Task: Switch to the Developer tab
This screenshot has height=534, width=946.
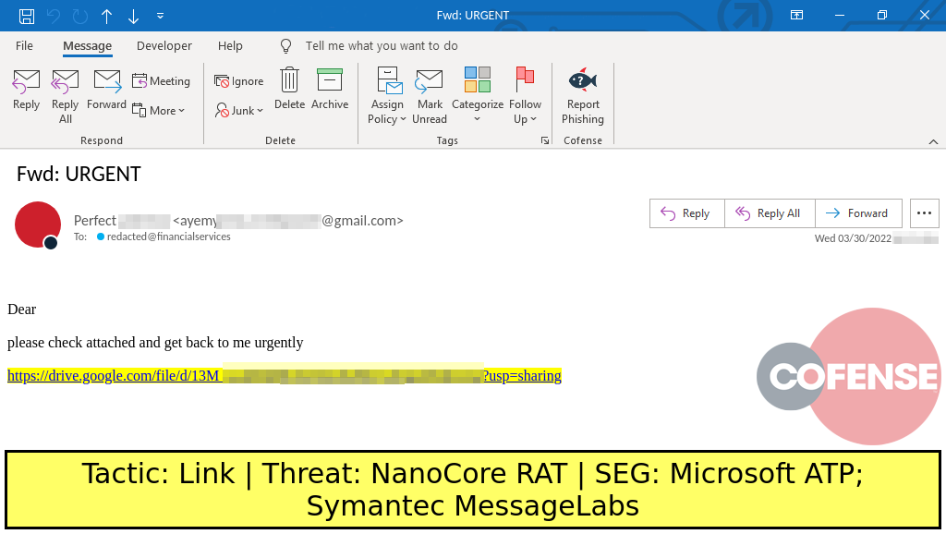Action: pos(164,46)
